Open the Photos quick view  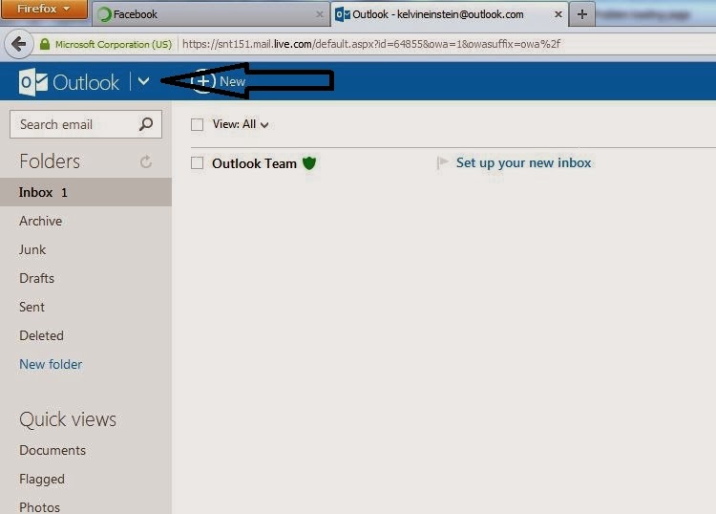(x=40, y=507)
